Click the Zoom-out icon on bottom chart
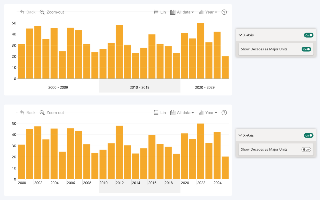Viewport: 320px width, 200px height. coord(42,113)
